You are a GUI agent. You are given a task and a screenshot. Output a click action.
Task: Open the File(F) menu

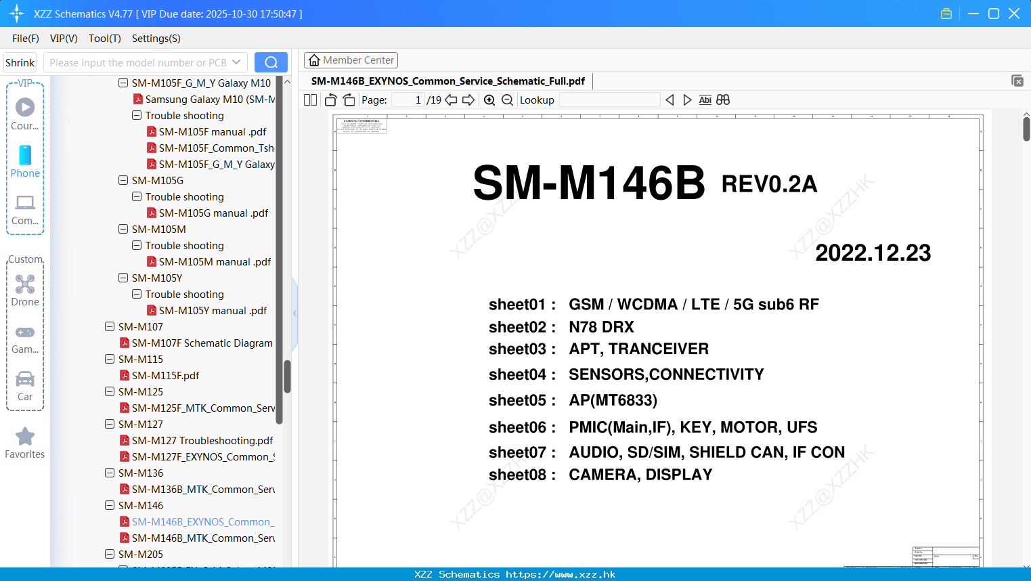pyautogui.click(x=26, y=39)
